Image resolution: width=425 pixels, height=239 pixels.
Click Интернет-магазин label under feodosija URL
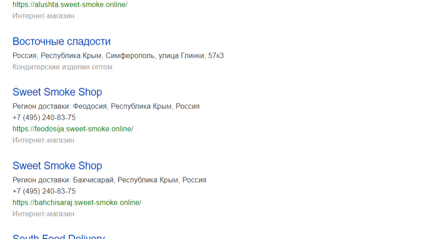(x=43, y=141)
